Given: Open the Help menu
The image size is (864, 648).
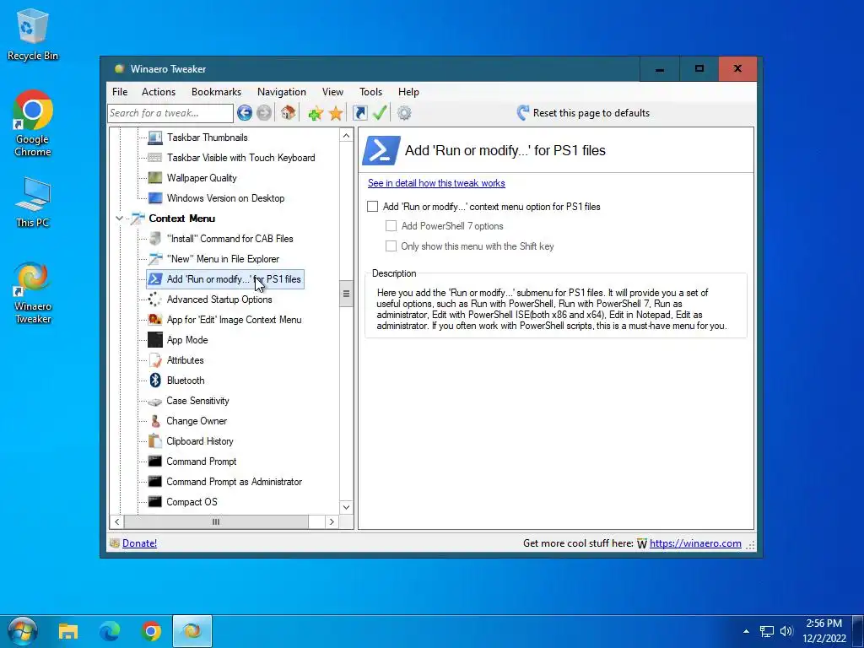Looking at the screenshot, I should pos(409,92).
